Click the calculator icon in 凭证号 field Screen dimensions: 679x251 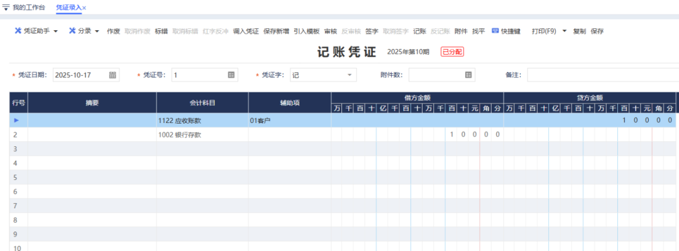(x=231, y=75)
